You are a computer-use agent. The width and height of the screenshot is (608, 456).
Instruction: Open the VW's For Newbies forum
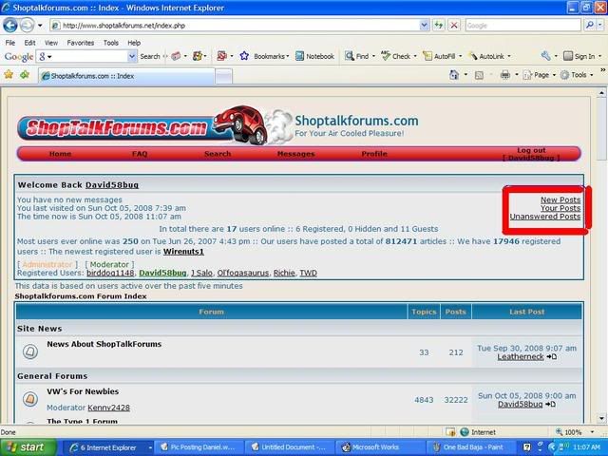point(83,391)
